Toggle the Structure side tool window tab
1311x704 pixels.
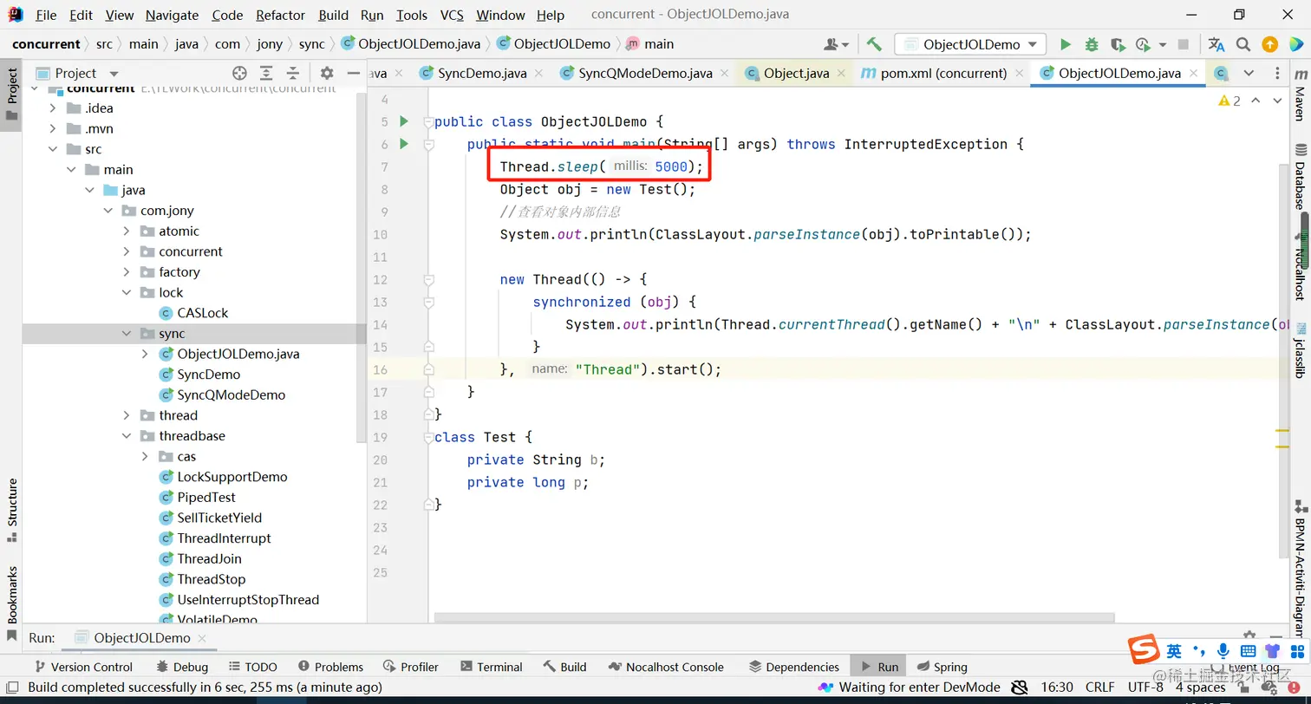tap(12, 511)
